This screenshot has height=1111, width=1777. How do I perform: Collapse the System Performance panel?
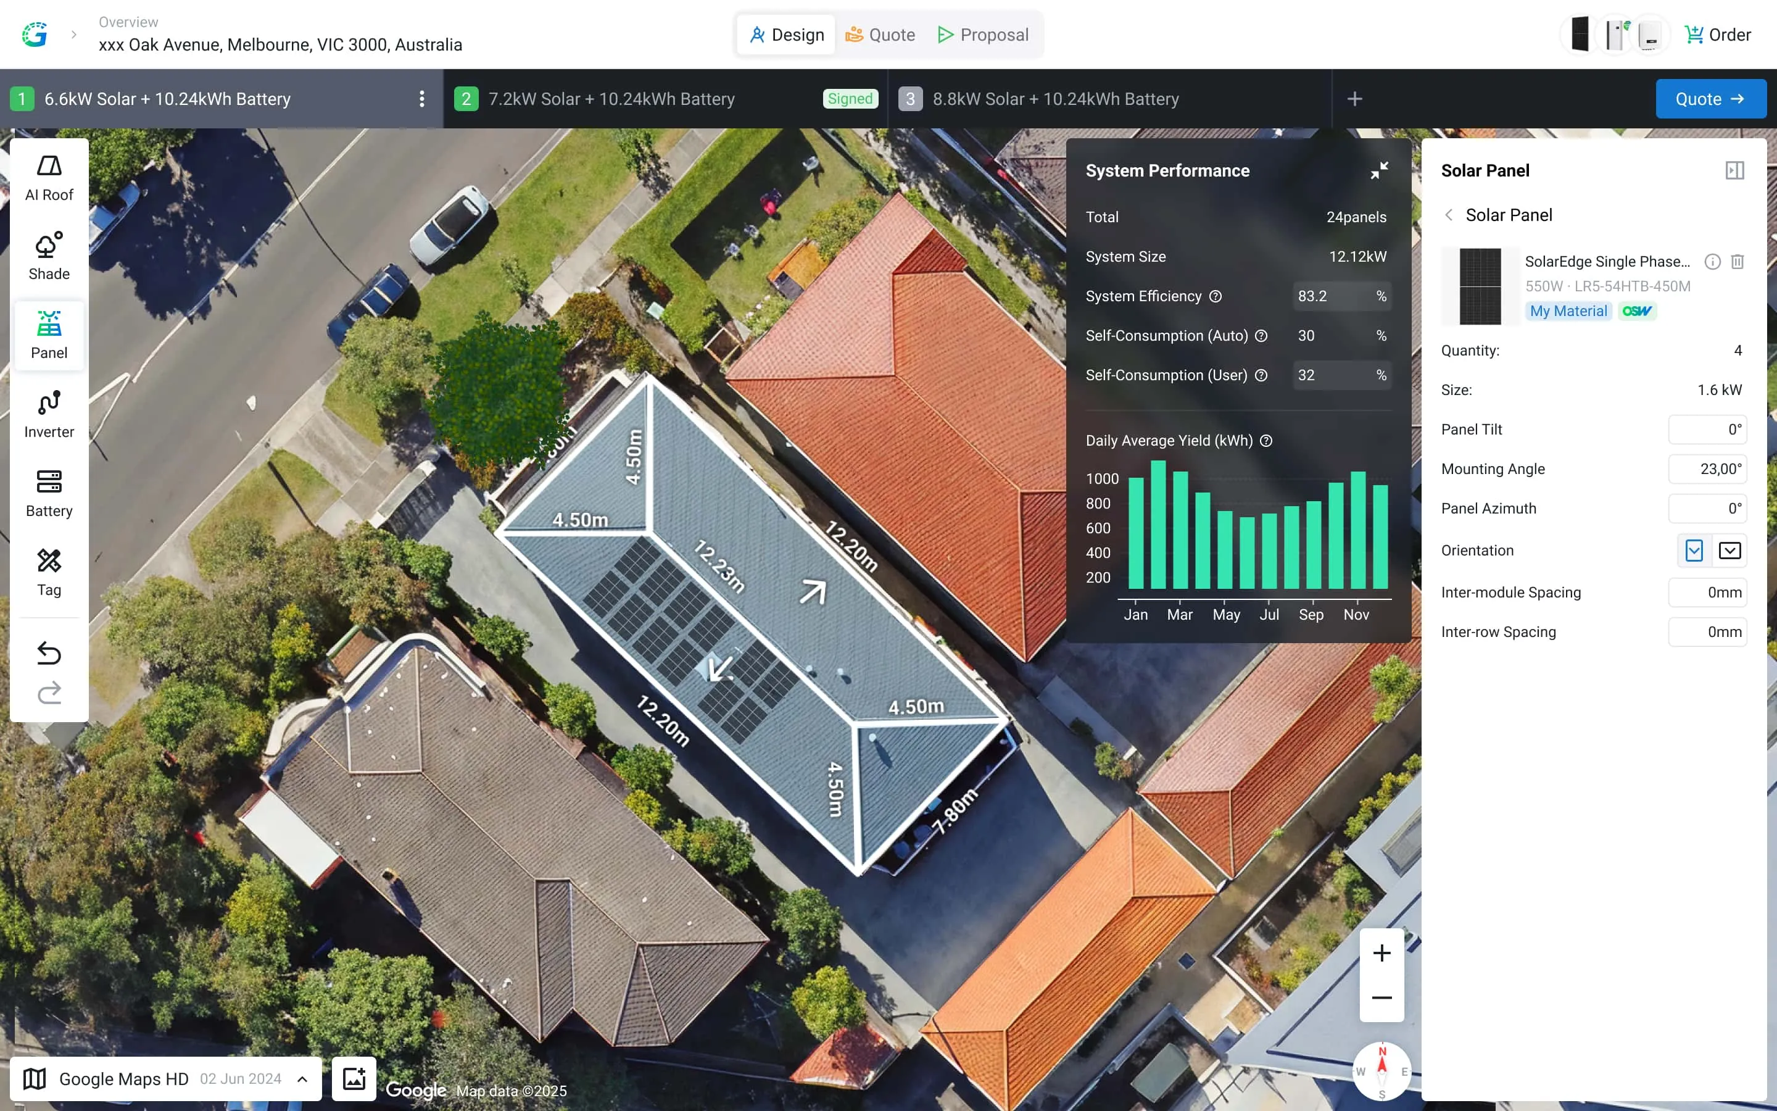(x=1379, y=170)
